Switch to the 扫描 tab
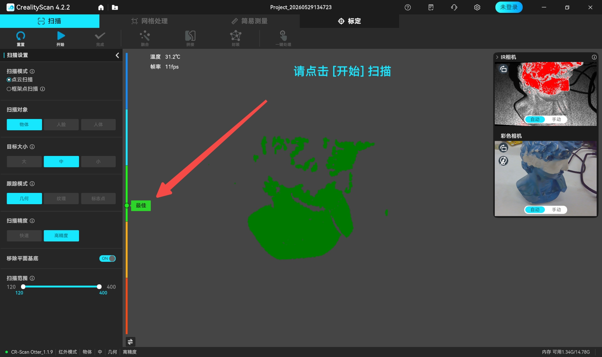Screen dimensions: 602x357 50,21
